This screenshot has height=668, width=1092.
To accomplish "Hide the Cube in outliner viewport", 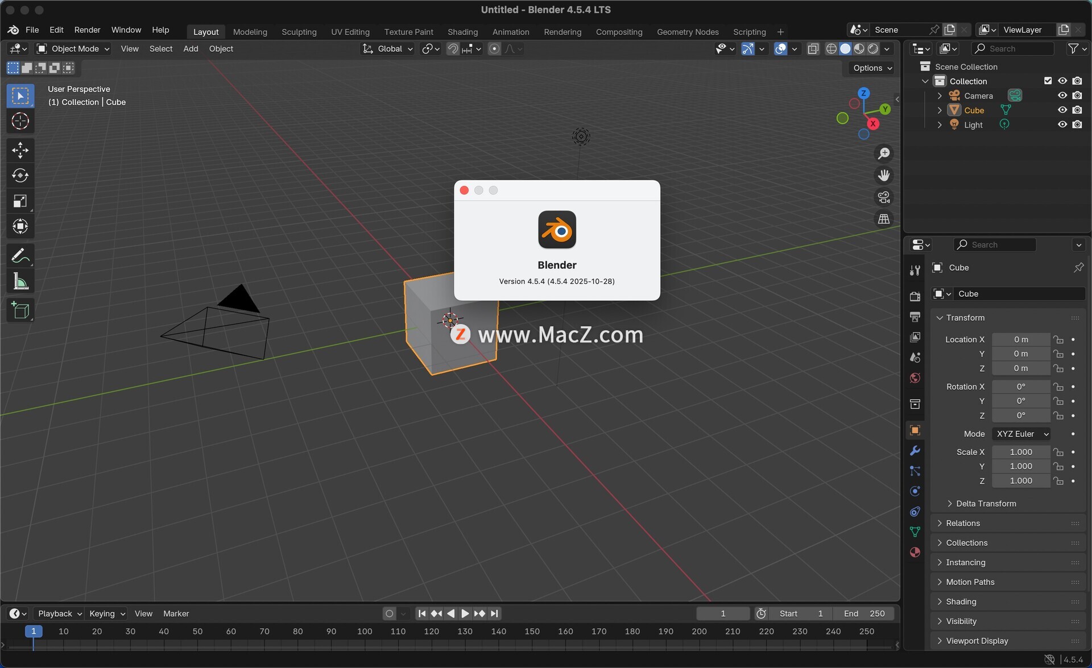I will (1062, 110).
